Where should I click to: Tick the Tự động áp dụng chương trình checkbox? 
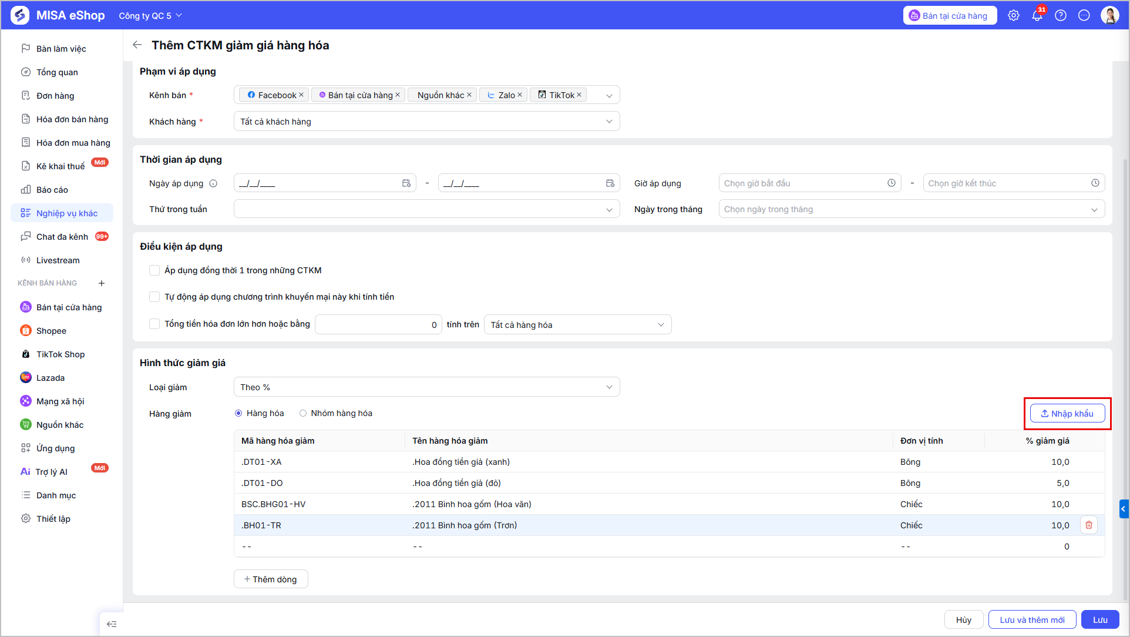[x=154, y=297]
